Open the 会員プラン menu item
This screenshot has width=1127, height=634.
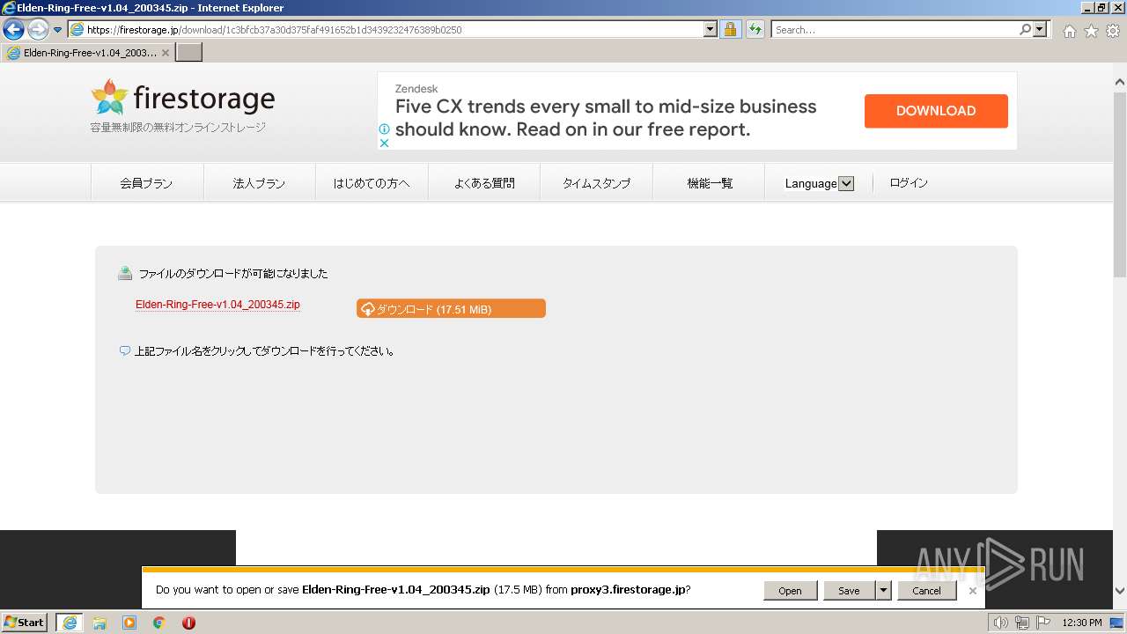tap(147, 183)
